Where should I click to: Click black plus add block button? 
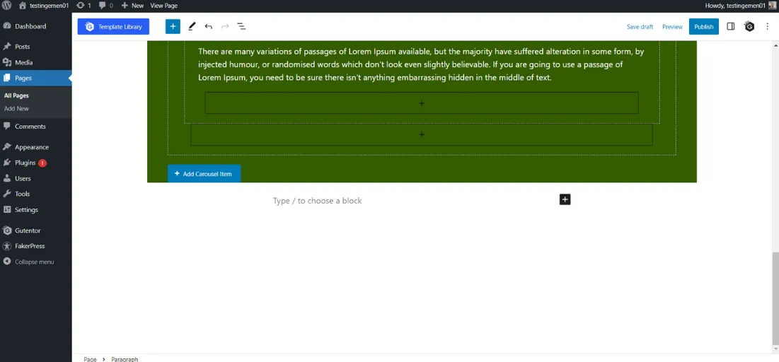point(565,199)
